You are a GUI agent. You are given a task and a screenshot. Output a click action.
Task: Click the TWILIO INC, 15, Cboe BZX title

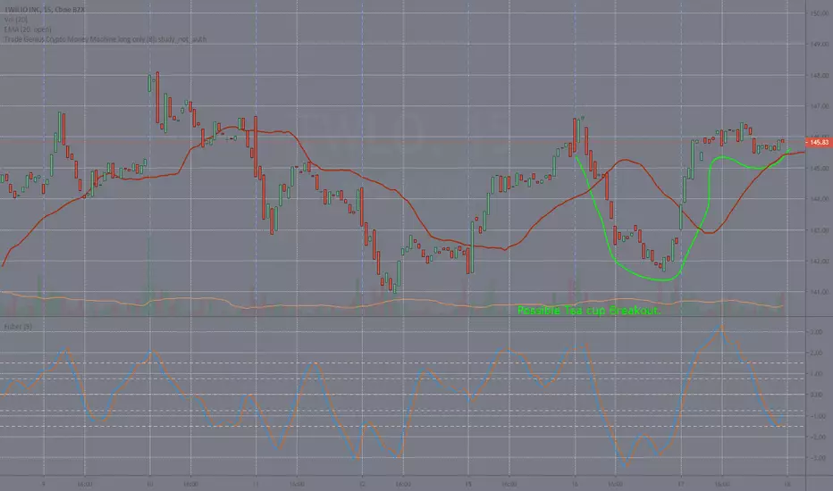[44, 10]
